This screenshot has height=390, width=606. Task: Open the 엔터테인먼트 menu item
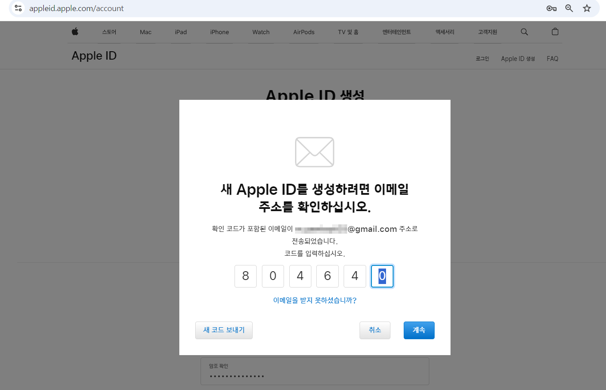[x=397, y=32]
